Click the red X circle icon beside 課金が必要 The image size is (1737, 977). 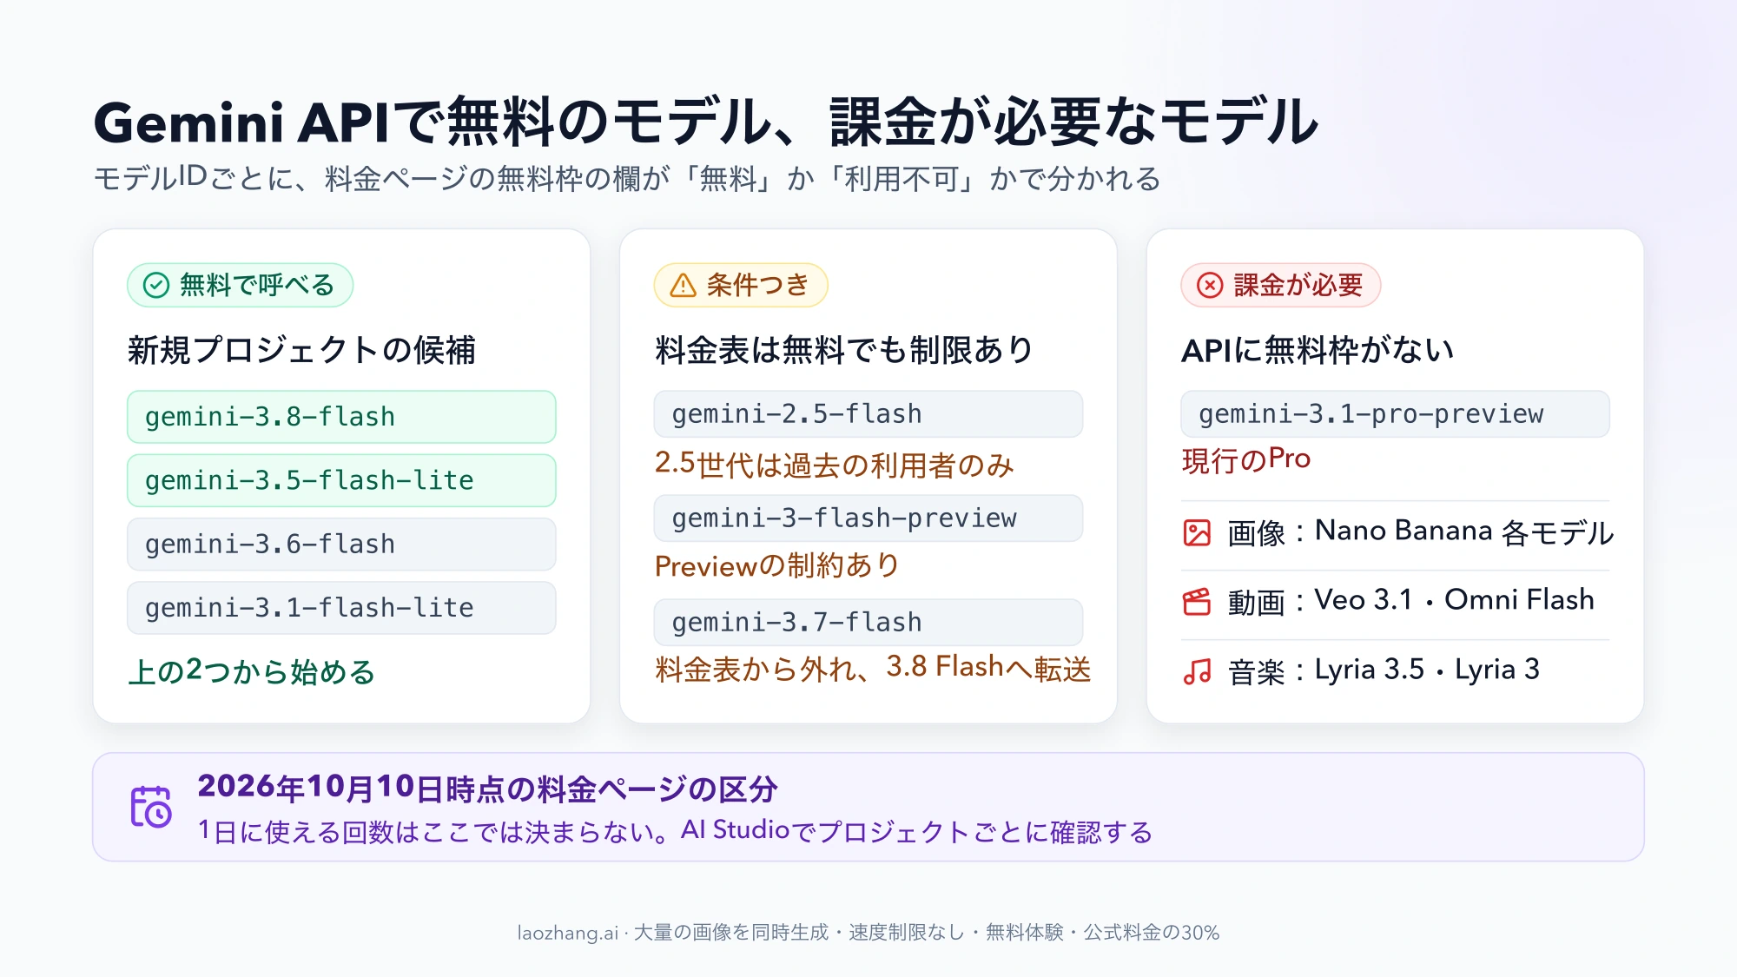[x=1210, y=285]
